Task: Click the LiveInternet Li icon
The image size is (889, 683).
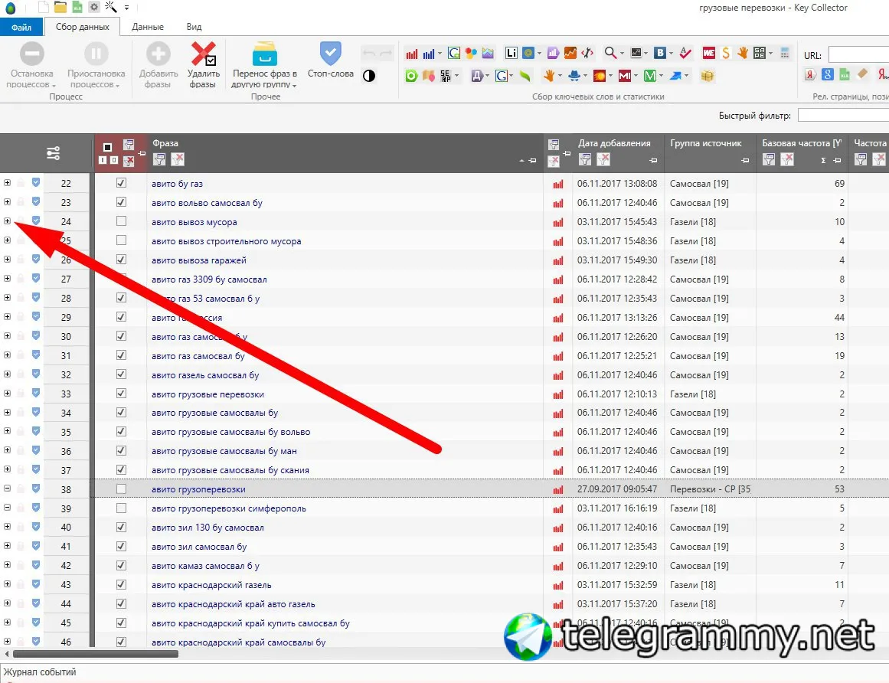Action: pyautogui.click(x=511, y=54)
